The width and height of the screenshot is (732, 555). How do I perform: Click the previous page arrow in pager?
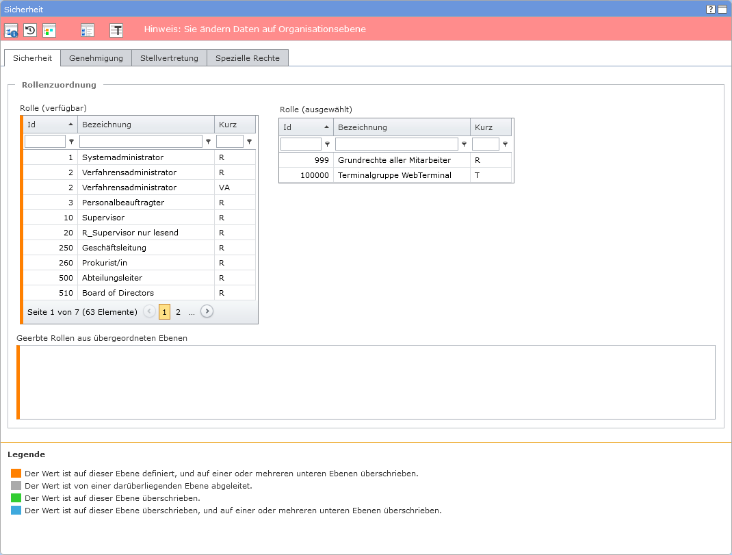tap(149, 311)
